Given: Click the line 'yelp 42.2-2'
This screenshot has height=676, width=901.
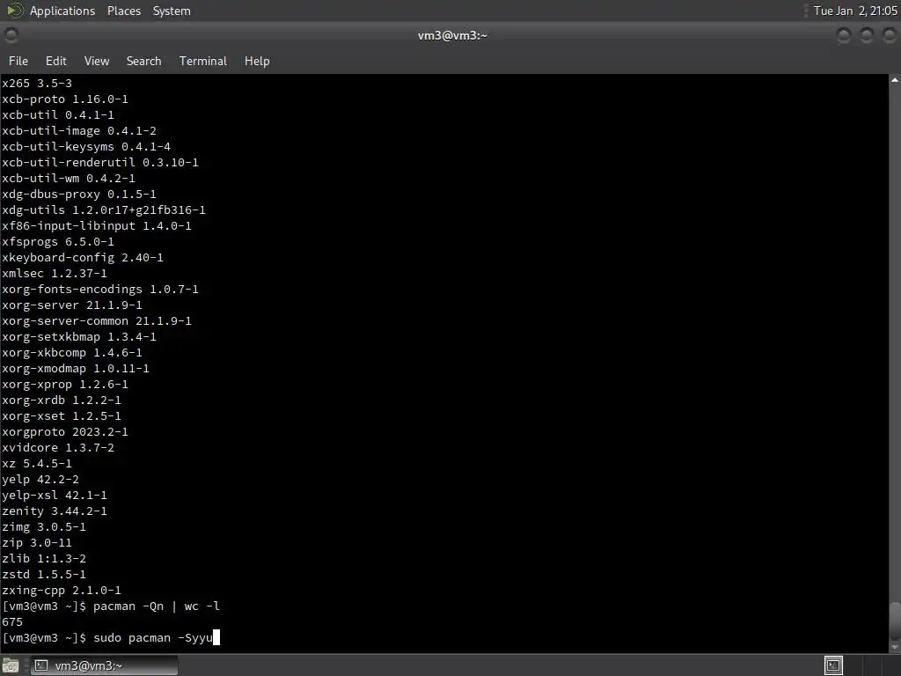Looking at the screenshot, I should [40, 480].
